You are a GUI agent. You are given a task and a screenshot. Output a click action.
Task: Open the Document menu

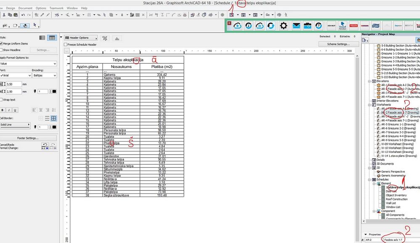click(25, 8)
